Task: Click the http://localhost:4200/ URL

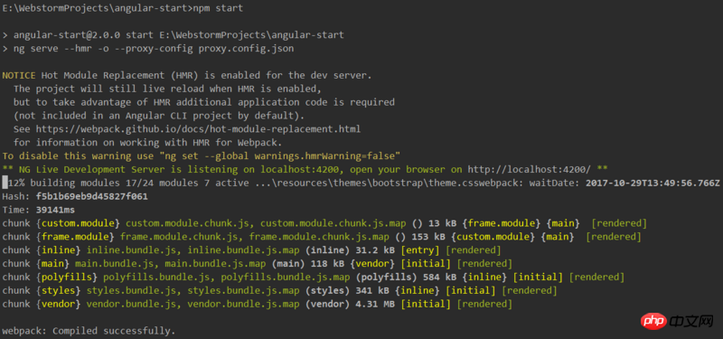Action: point(530,169)
